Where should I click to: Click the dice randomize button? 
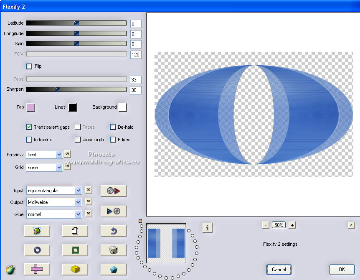pyautogui.click(x=114, y=250)
